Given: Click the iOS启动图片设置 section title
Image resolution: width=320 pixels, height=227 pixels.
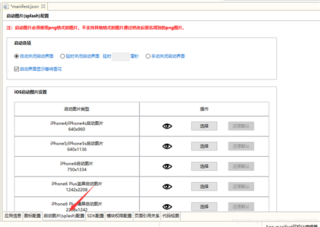Looking at the screenshot, I should pyautogui.click(x=30, y=92).
